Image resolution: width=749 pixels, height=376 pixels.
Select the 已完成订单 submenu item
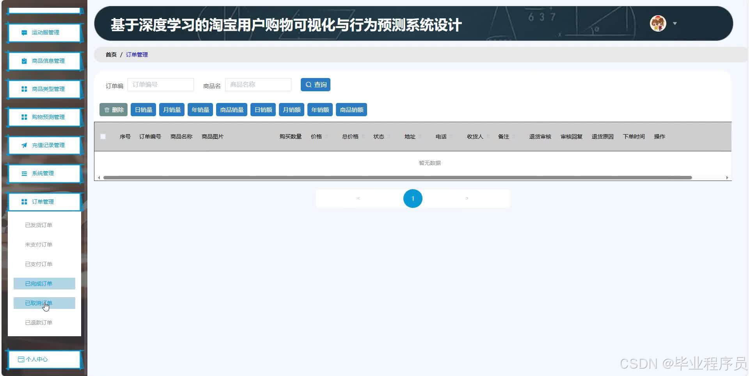pyautogui.click(x=44, y=284)
